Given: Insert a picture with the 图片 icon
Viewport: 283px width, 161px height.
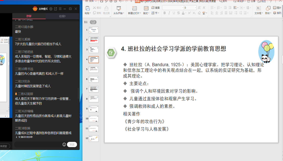Looking at the screenshot, I should [277, 8].
